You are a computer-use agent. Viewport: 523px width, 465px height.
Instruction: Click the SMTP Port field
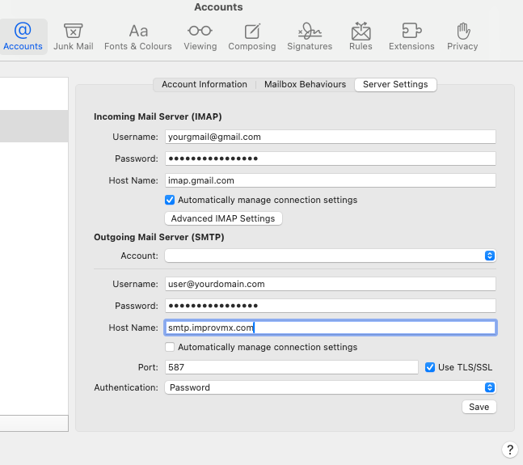pos(291,367)
